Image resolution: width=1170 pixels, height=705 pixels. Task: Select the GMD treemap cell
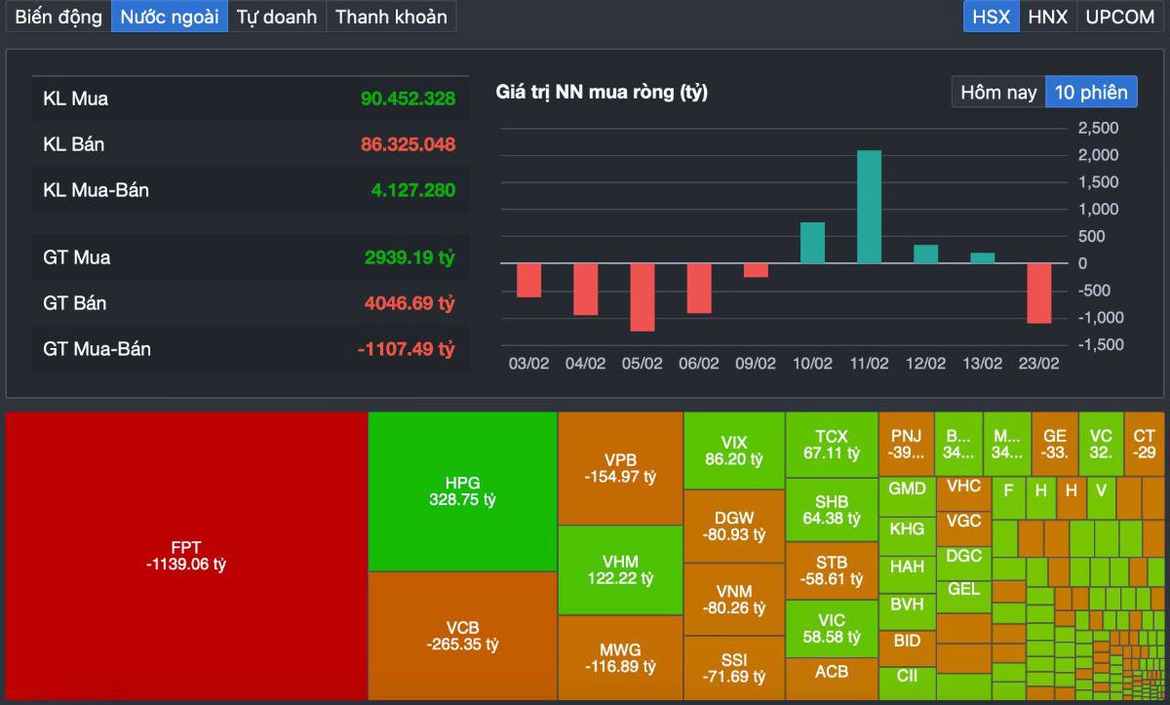pos(907,496)
